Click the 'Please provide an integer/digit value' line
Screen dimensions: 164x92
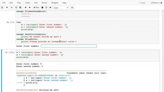[49, 41]
